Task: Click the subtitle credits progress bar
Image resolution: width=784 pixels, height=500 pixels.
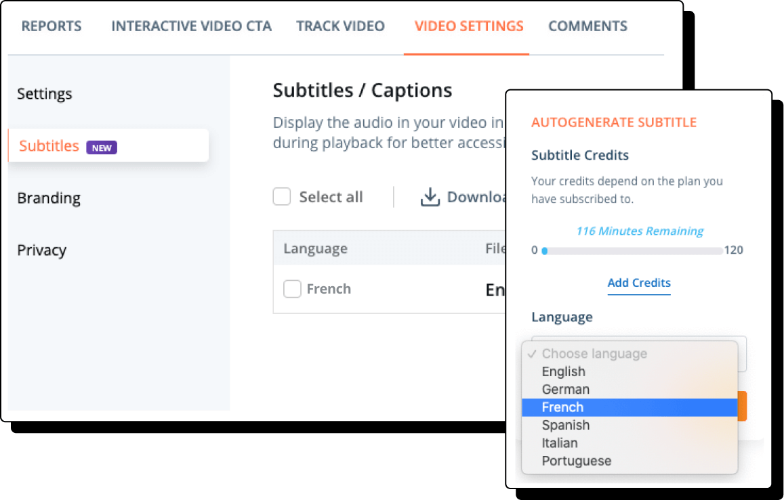Action: click(632, 250)
